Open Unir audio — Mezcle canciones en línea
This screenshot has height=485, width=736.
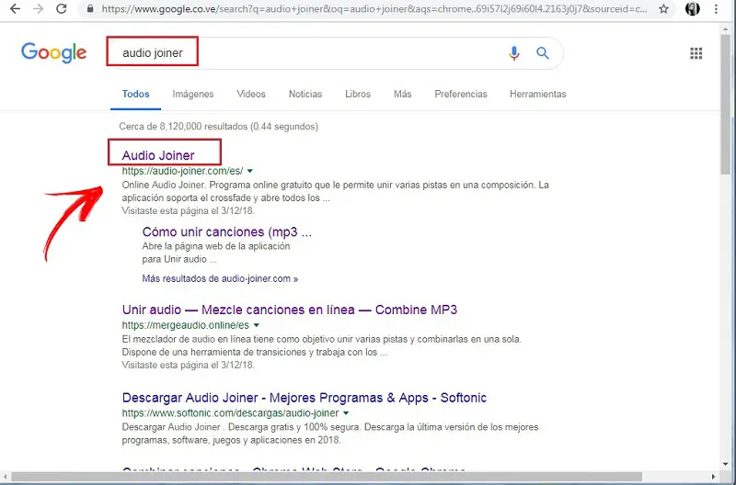(290, 310)
